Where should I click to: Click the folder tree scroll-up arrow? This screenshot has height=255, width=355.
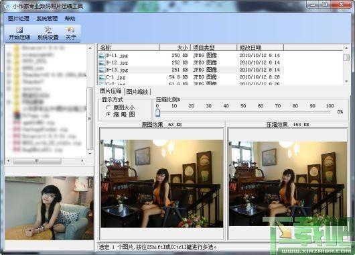[90, 48]
